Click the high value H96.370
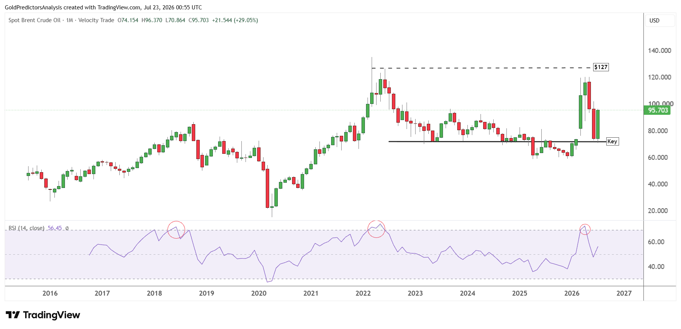 coord(152,20)
